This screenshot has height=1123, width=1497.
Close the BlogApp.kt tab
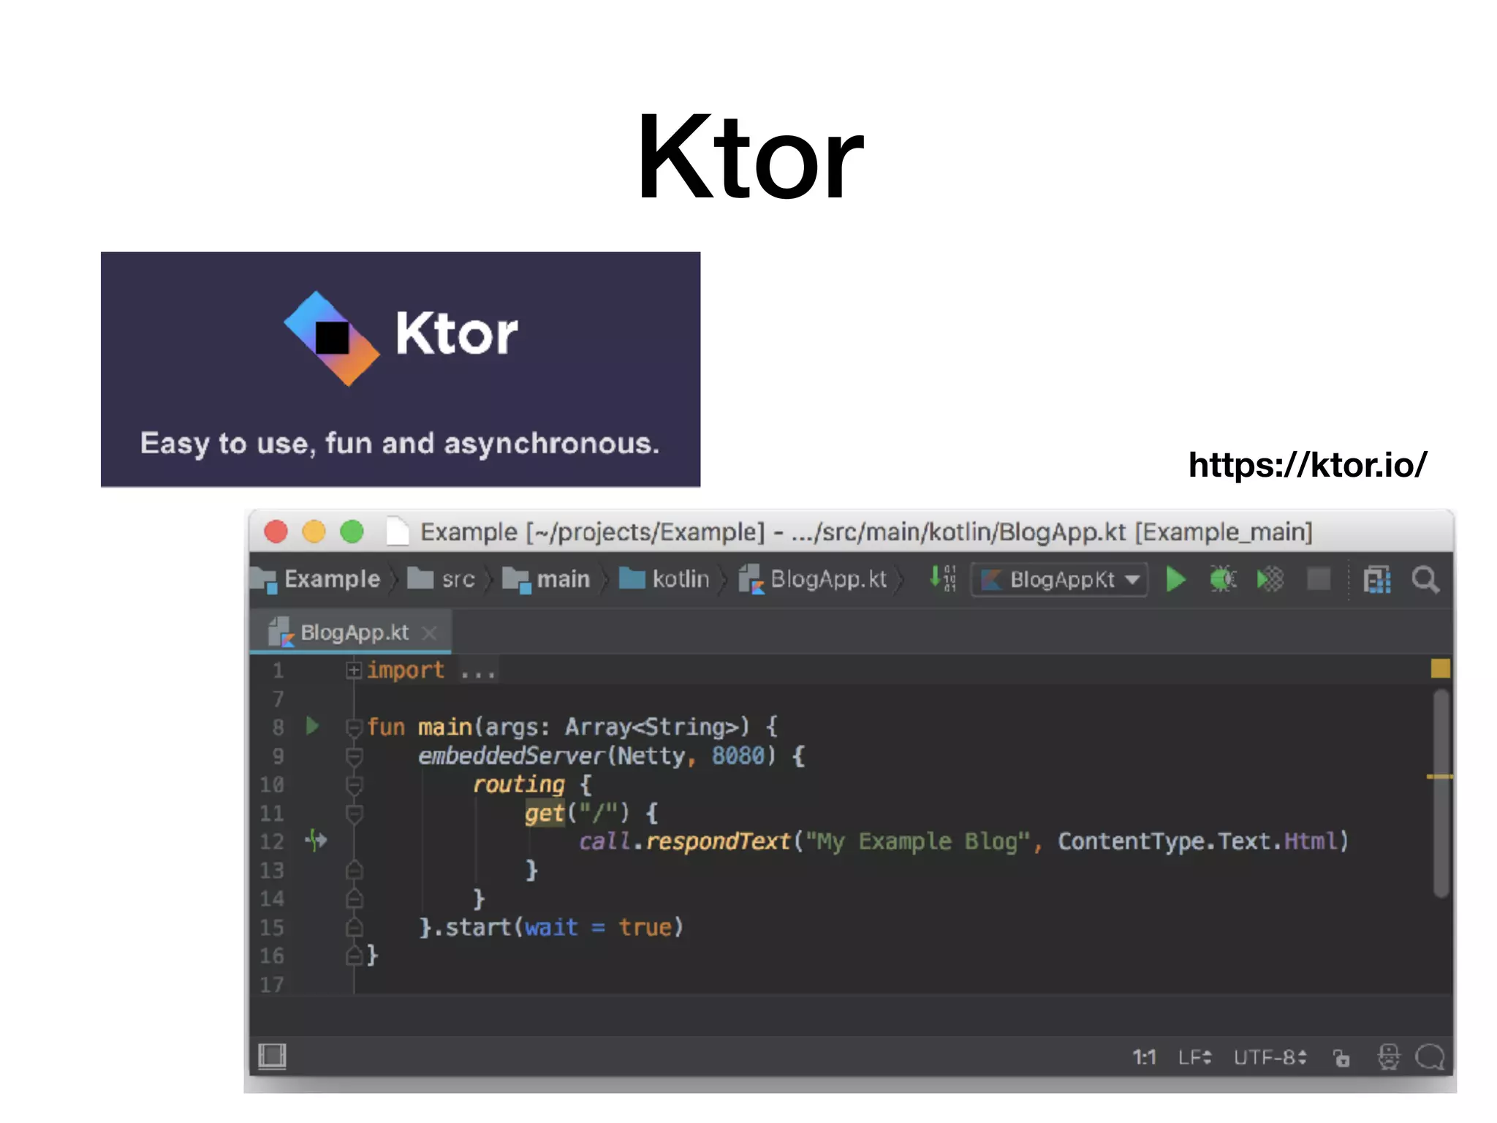430,633
